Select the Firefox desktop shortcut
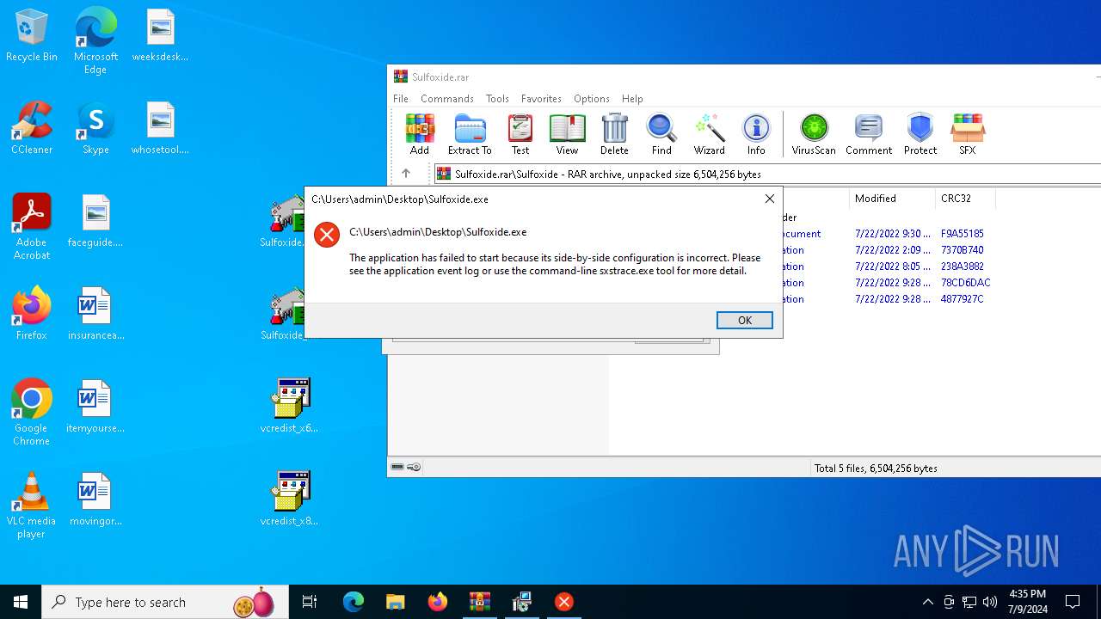 pos(32,314)
